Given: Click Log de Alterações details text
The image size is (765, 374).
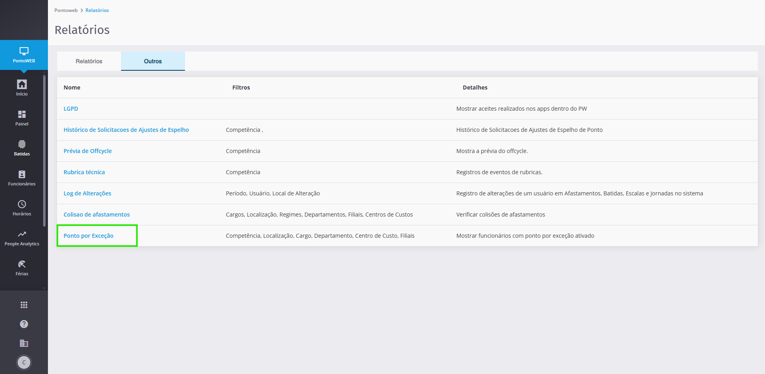Looking at the screenshot, I should (580, 193).
